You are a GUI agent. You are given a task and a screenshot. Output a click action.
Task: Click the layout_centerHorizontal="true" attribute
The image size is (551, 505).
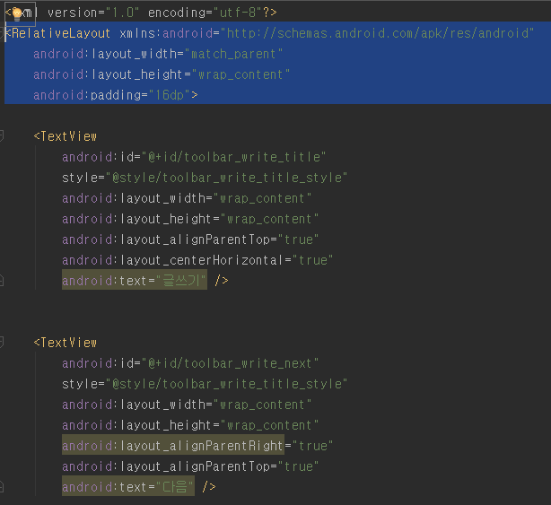click(197, 260)
